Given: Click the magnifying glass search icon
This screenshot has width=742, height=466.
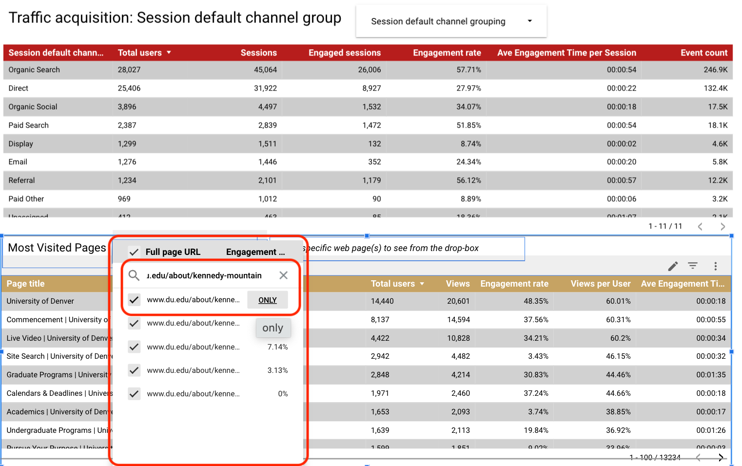Looking at the screenshot, I should click(x=134, y=275).
